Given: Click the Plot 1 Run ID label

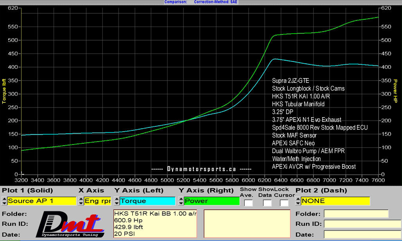Looking at the screenshot, I should pos(15,224).
